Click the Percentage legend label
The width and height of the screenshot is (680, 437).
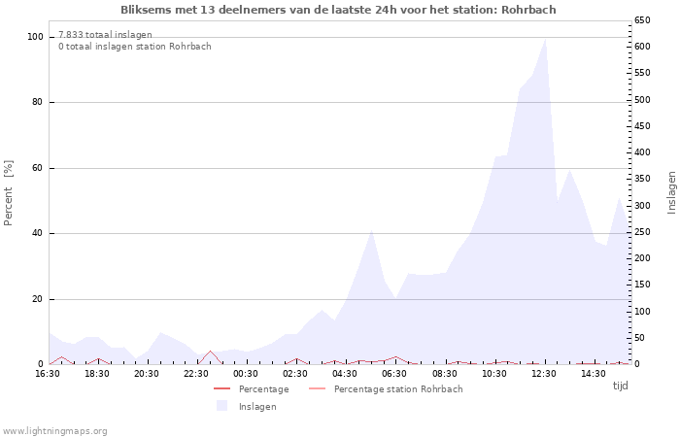[263, 389]
